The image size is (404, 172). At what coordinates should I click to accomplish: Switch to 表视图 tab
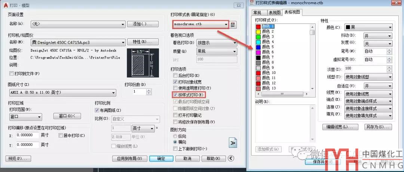(x=275, y=13)
